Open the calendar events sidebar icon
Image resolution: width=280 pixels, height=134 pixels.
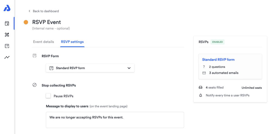click(7, 23)
